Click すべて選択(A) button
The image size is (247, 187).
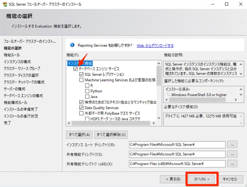point(80,135)
